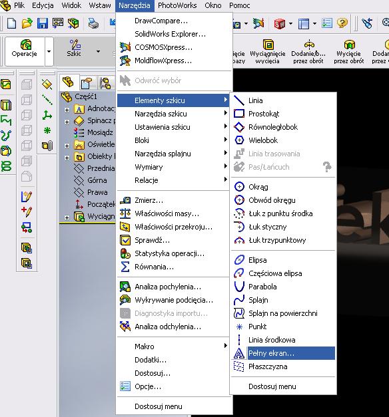
Task: Select Łuk z punktu środka
Action: click(283, 213)
